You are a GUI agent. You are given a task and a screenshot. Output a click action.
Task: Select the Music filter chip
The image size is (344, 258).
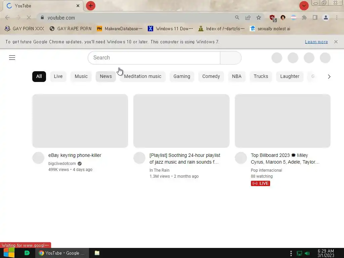81,76
